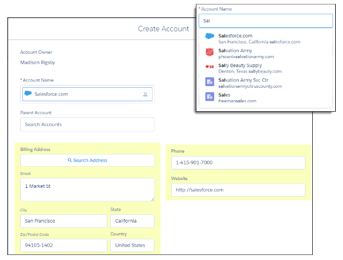
Task: Choose Salesforce.com from the suggestion list
Action: (x=266, y=39)
